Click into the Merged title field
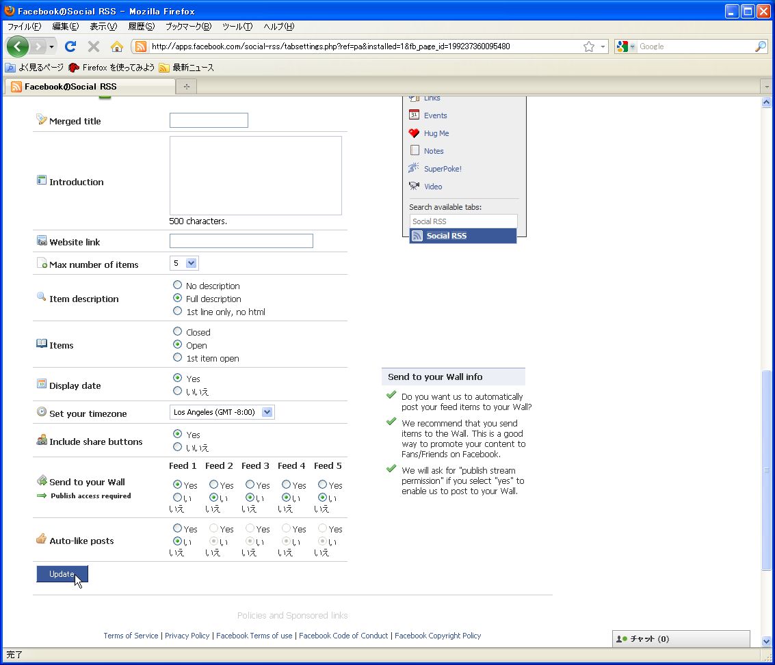775x665 pixels. pos(209,120)
